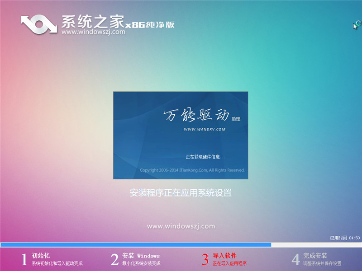Click the highlighted step 3 导入软件 number
This screenshot has width=362, height=271.
click(x=206, y=258)
